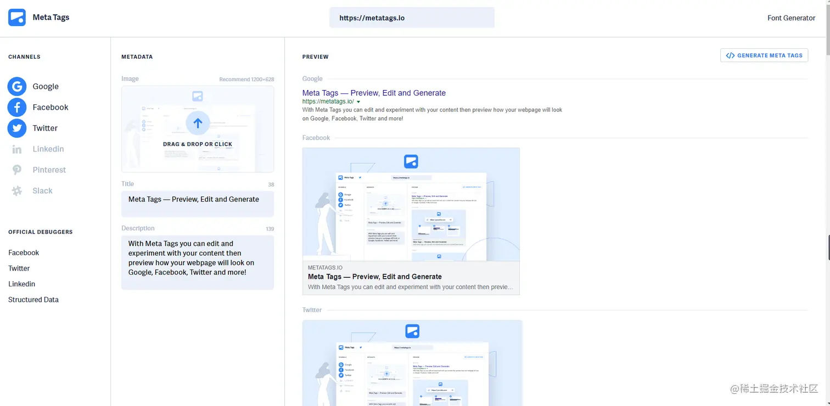Open the Linkedin official debugger link
This screenshot has width=830, height=406.
pos(22,284)
